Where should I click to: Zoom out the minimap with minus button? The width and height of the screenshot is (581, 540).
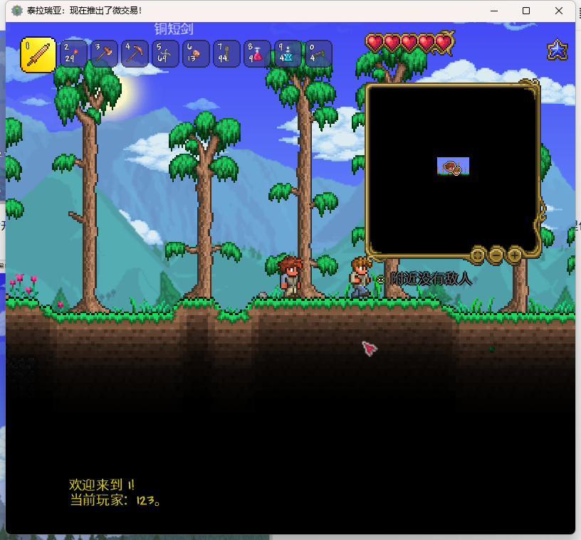tap(496, 255)
